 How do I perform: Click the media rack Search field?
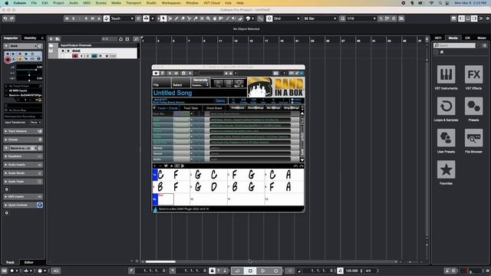click(455, 46)
